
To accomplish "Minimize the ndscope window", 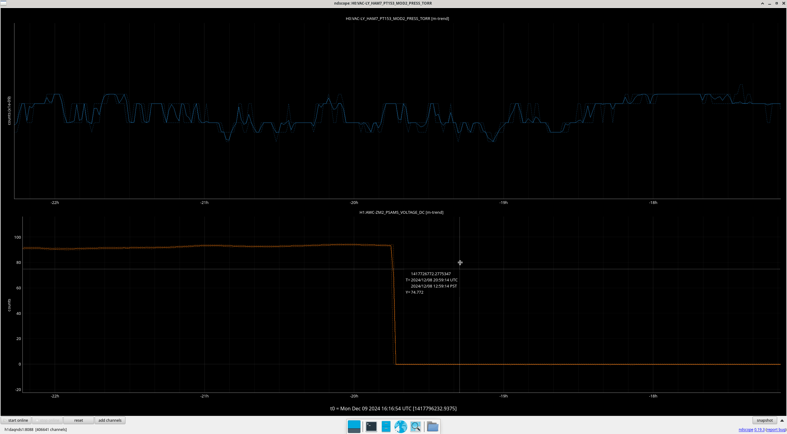I will (769, 3).
